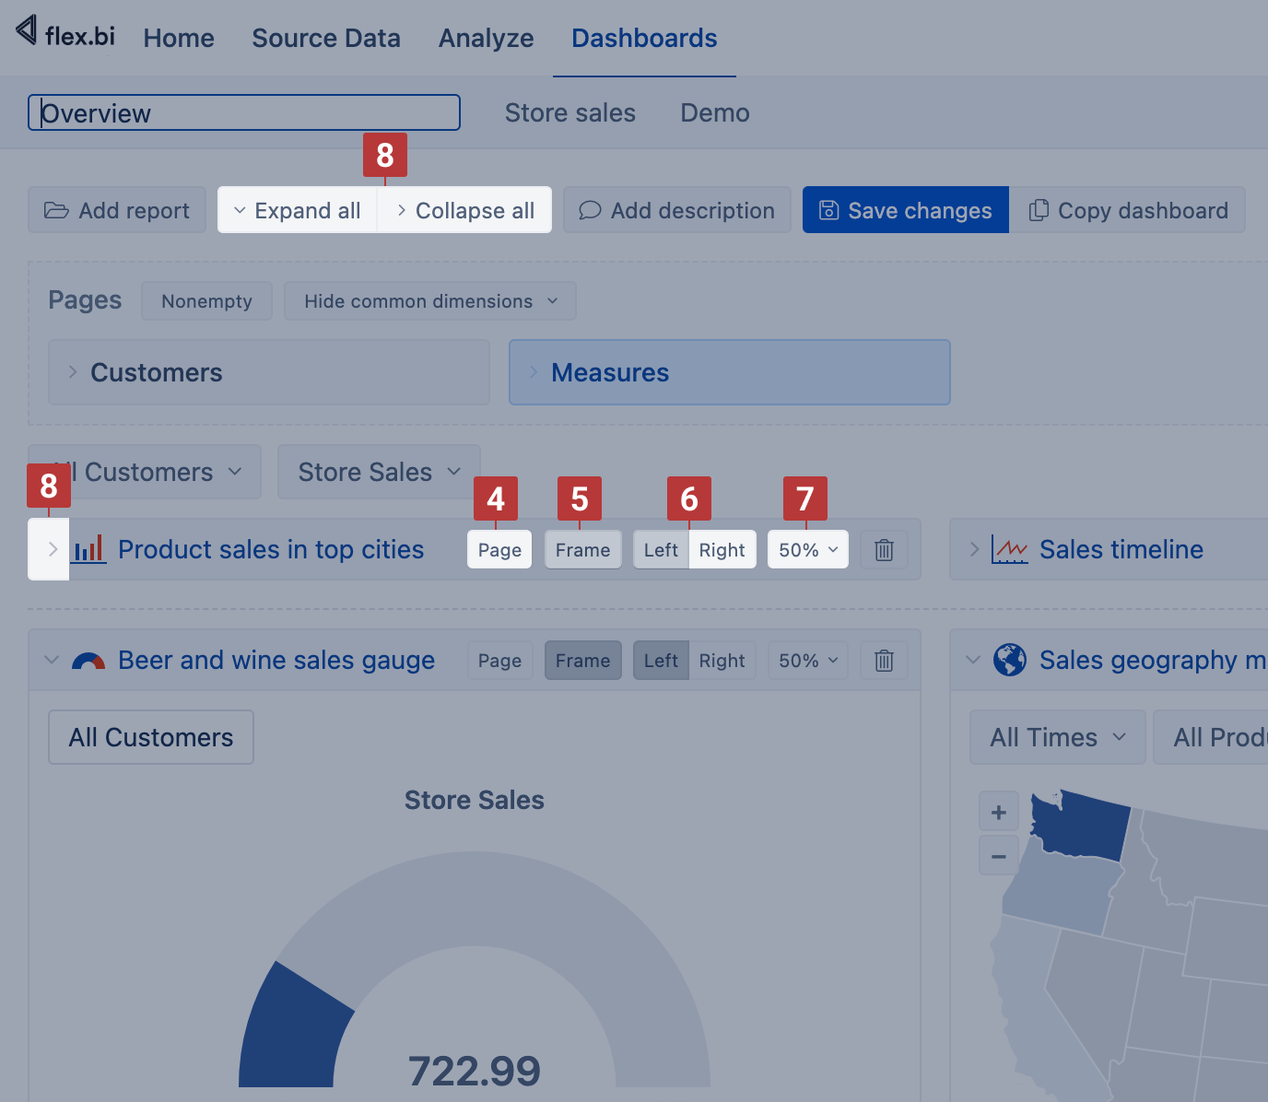Open the 50% width dropdown for Product sales
Image resolution: width=1268 pixels, height=1102 pixels.
(807, 550)
